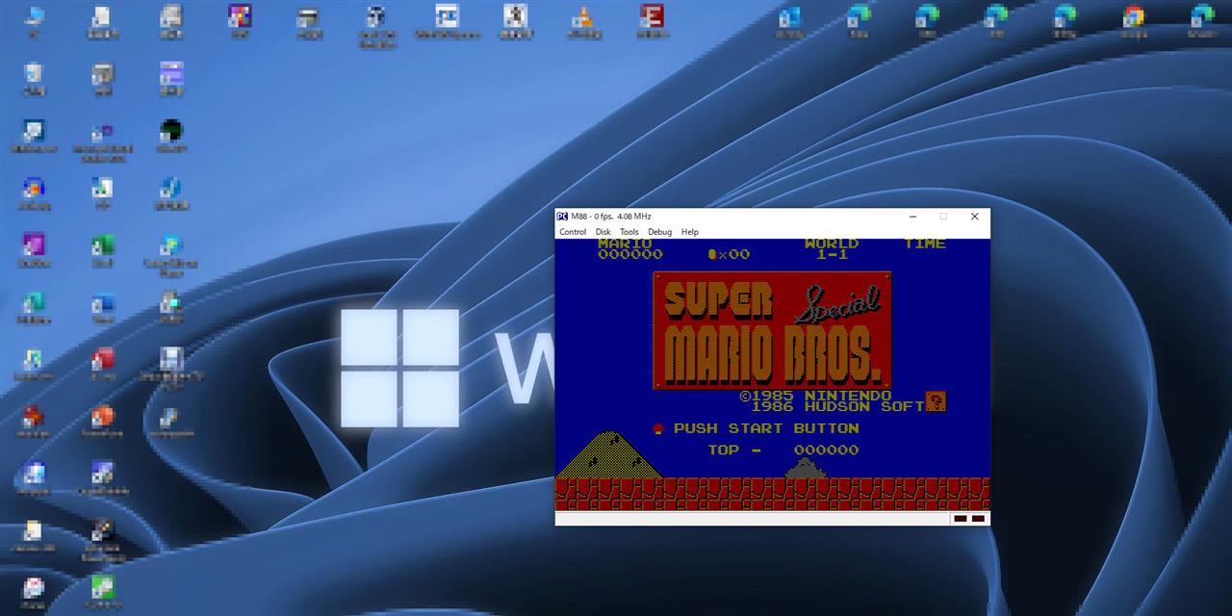Click the question block in the game
The height and width of the screenshot is (616, 1232).
[x=936, y=401]
